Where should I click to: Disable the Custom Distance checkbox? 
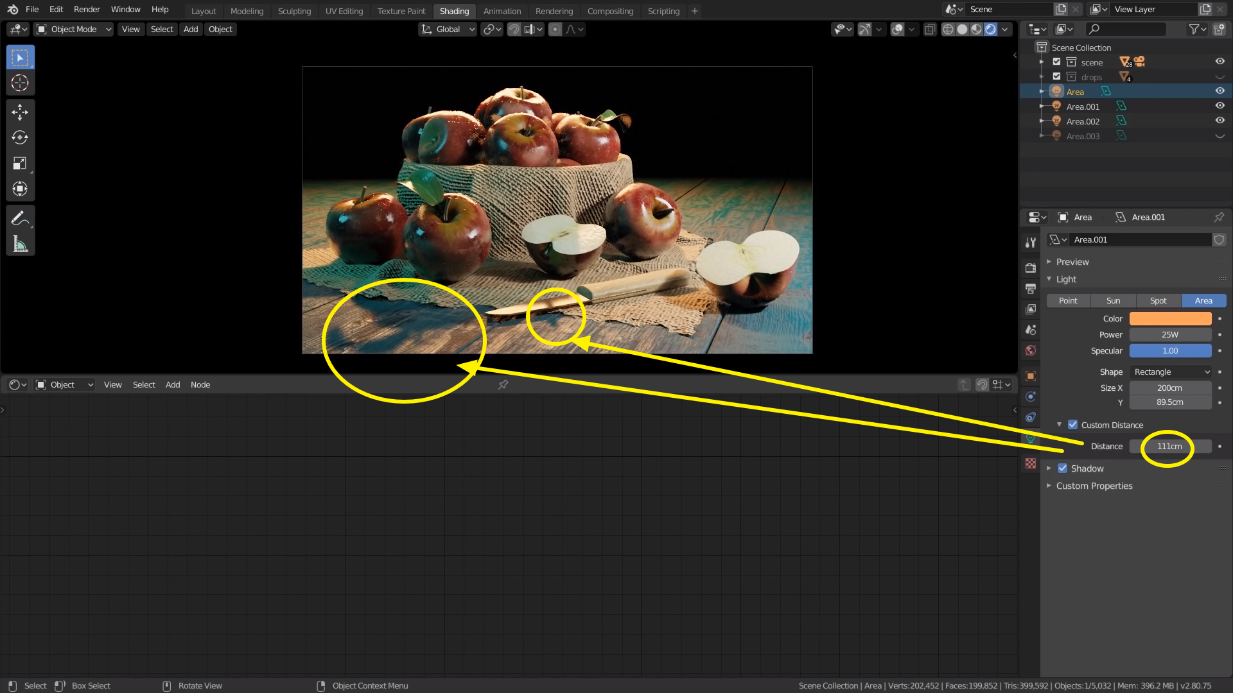tap(1072, 425)
